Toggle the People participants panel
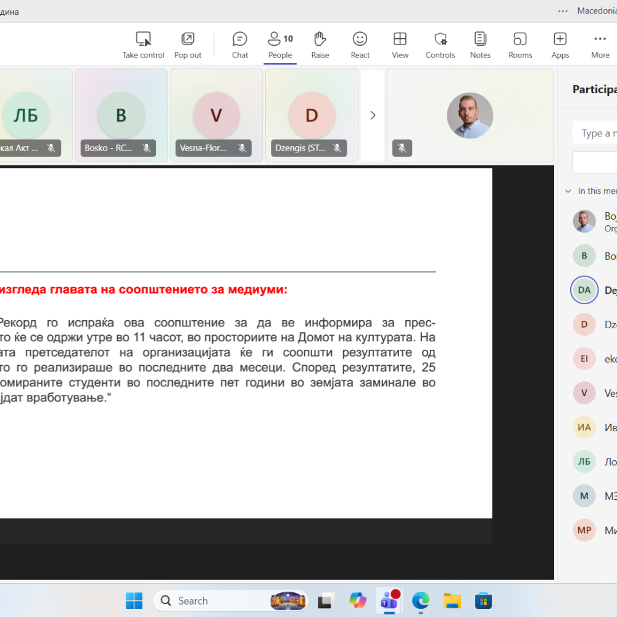Viewport: 617px width, 617px height. tap(280, 45)
